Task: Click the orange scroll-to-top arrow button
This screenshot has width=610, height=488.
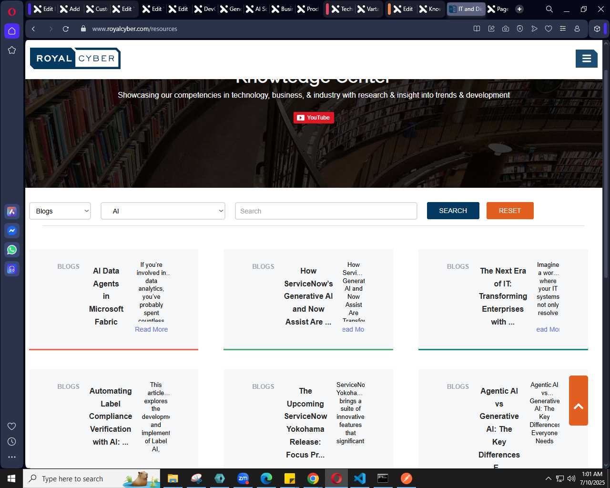Action: pos(579,401)
